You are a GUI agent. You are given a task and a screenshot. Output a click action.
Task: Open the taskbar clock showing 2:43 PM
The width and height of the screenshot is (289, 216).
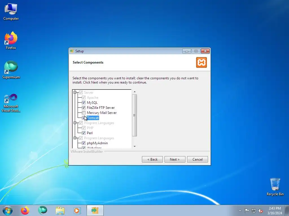[275, 211]
